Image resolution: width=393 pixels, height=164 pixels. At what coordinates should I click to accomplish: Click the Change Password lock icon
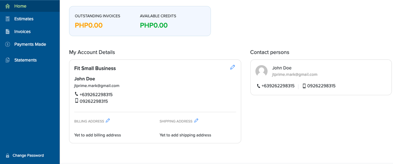[x=7, y=155]
